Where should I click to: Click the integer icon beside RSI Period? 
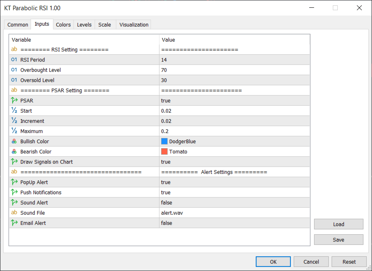tap(14, 60)
